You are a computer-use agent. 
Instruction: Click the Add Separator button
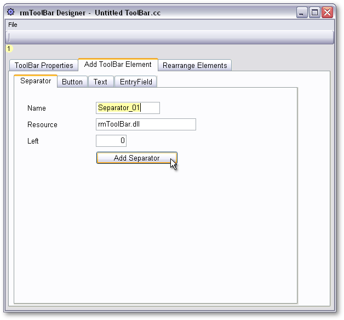(x=137, y=158)
